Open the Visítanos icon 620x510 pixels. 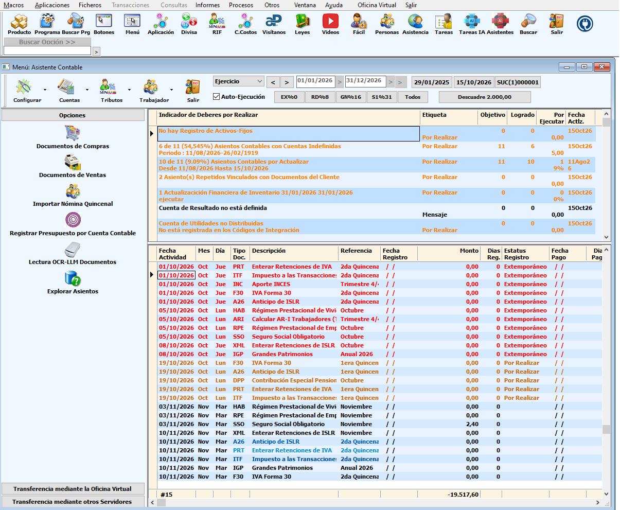click(x=274, y=24)
